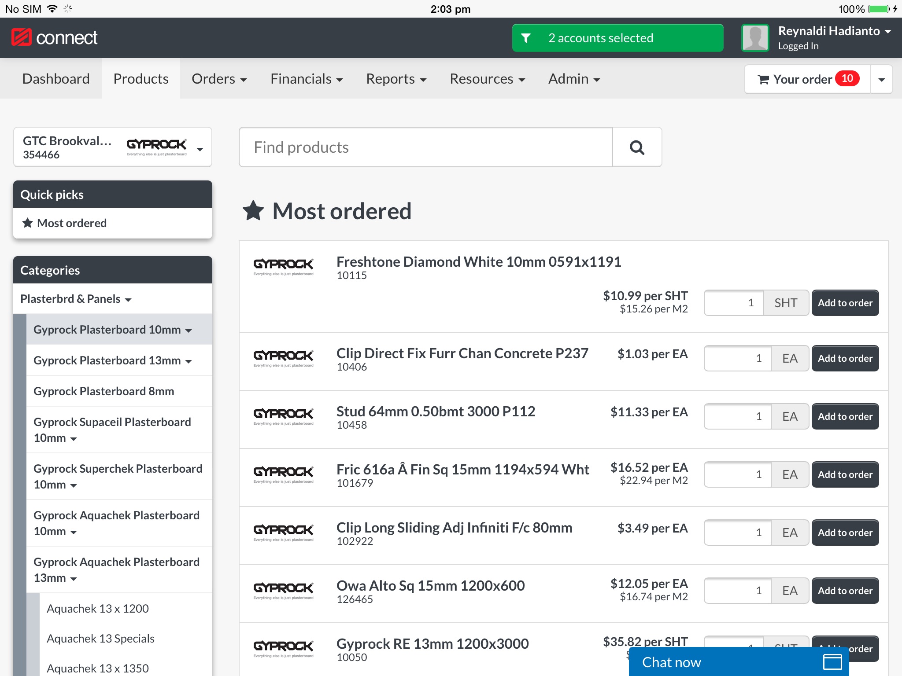The image size is (902, 676).
Task: Click the connect logo
Action: click(54, 38)
